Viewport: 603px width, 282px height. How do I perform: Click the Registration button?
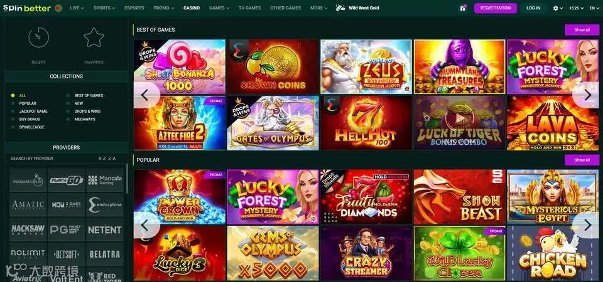point(496,8)
